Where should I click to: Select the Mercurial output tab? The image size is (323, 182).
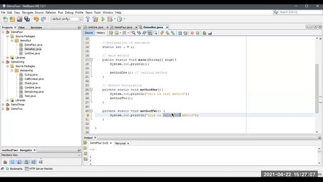coord(120,144)
